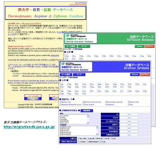Viewport: 161px width, 148px height.
Task: Click クリア button in Sorption Database window
Action: [79, 75]
